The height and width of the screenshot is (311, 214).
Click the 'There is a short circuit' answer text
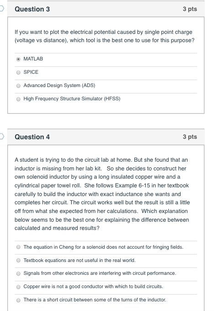[x=95, y=300]
